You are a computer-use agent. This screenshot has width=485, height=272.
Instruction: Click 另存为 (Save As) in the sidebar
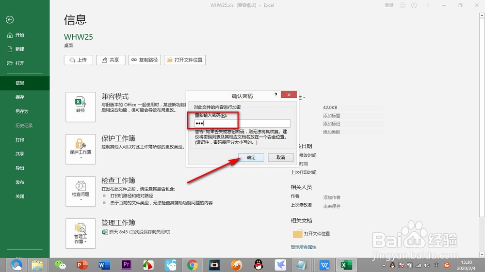click(x=22, y=111)
